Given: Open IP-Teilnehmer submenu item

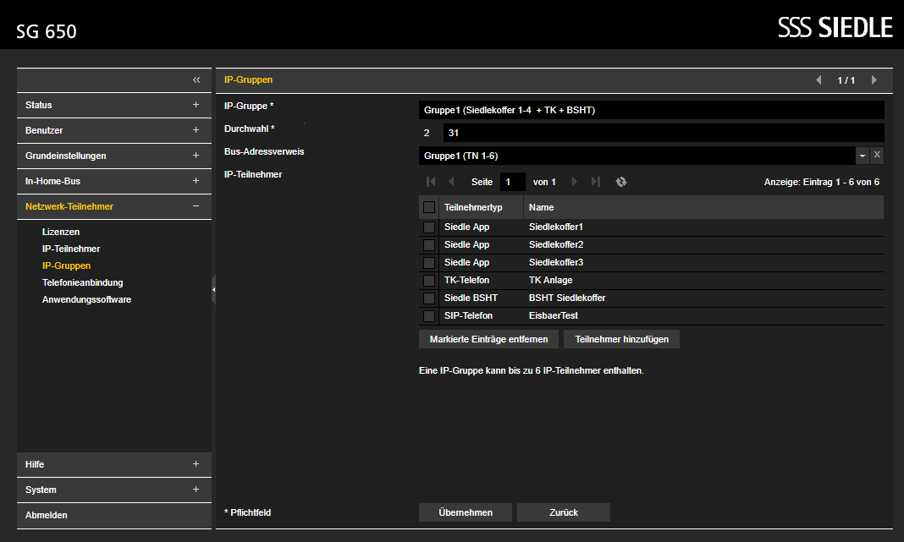Looking at the screenshot, I should coord(71,249).
